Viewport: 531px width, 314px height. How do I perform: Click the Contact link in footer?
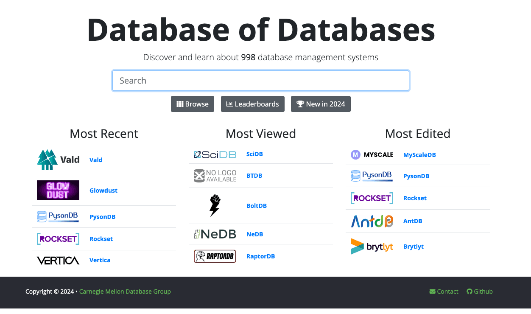[444, 292]
